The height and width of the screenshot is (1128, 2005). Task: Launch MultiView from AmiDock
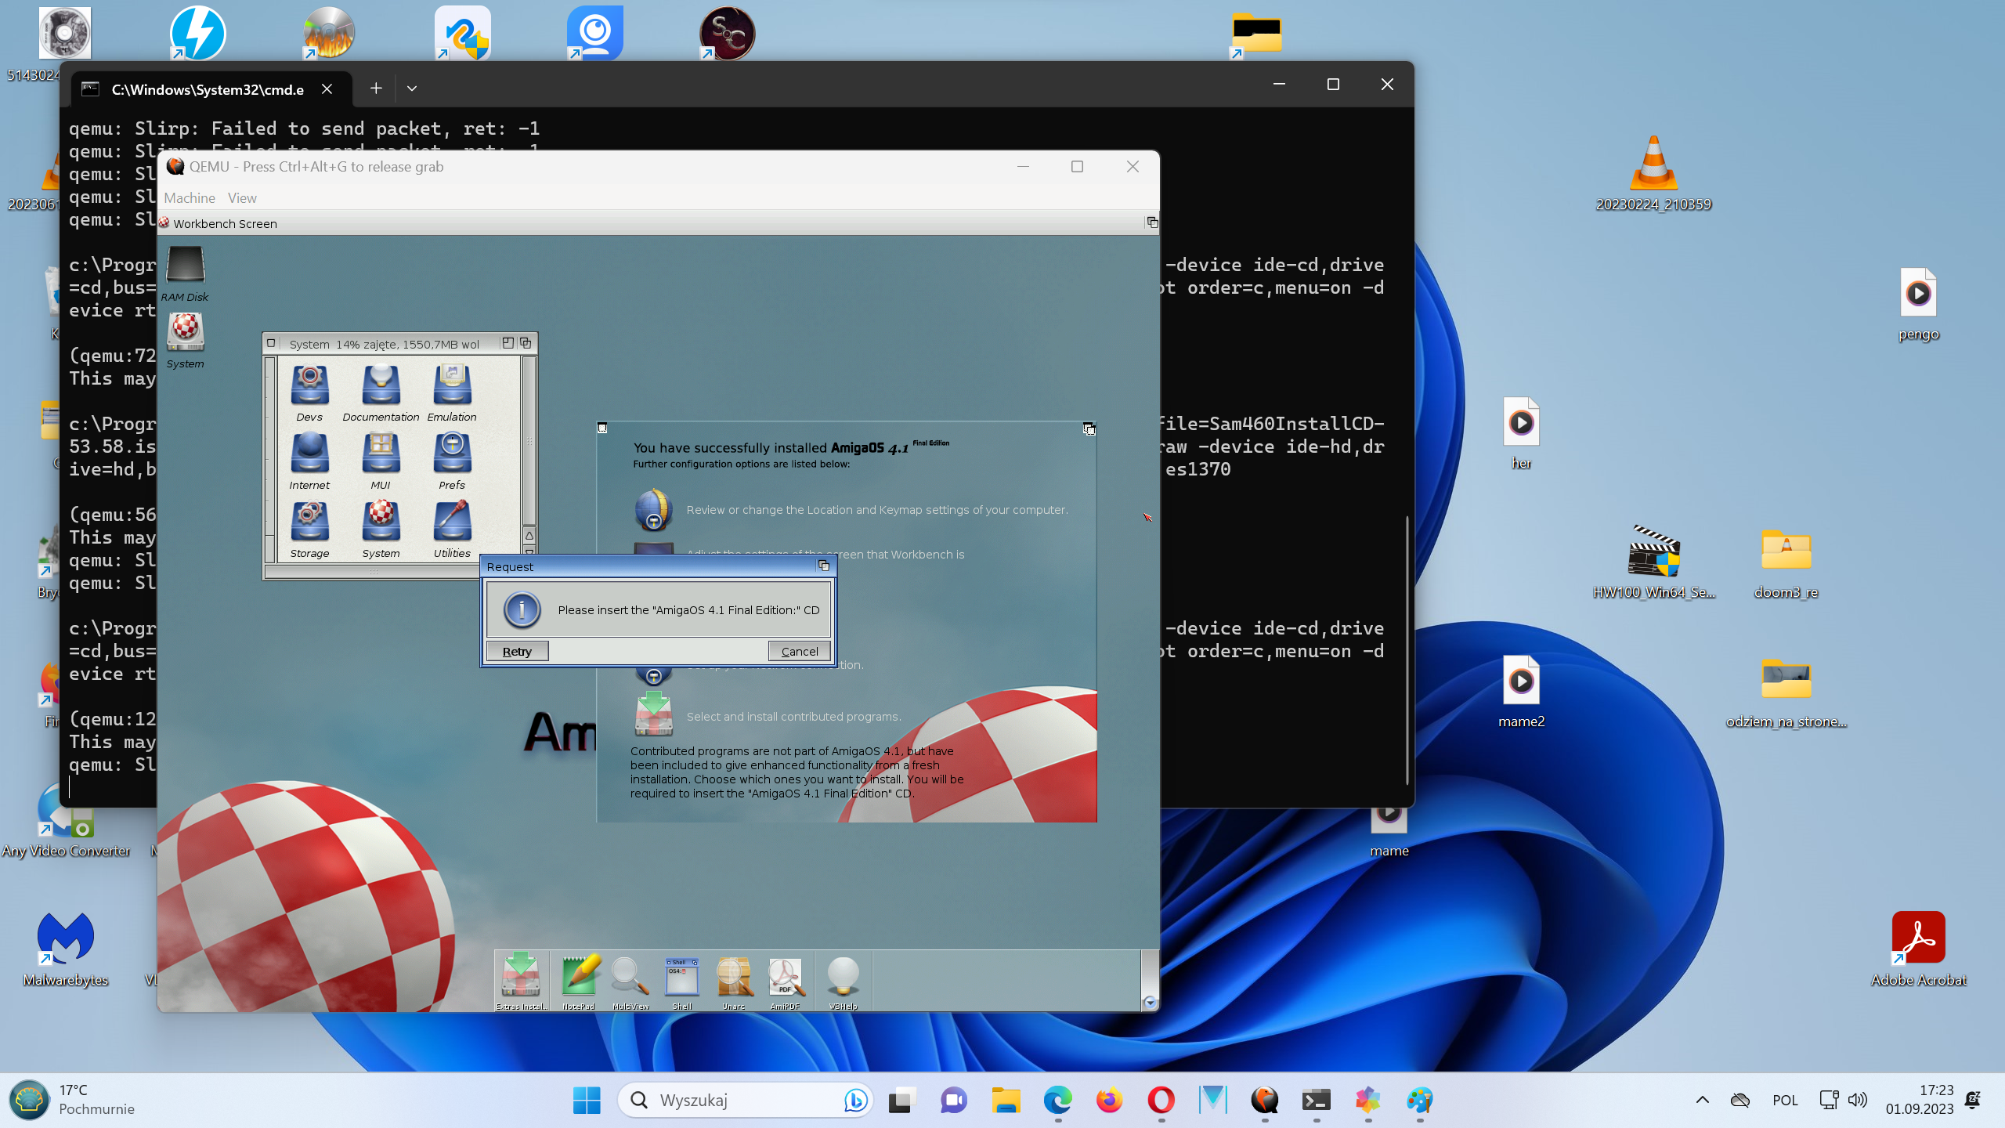point(630,981)
